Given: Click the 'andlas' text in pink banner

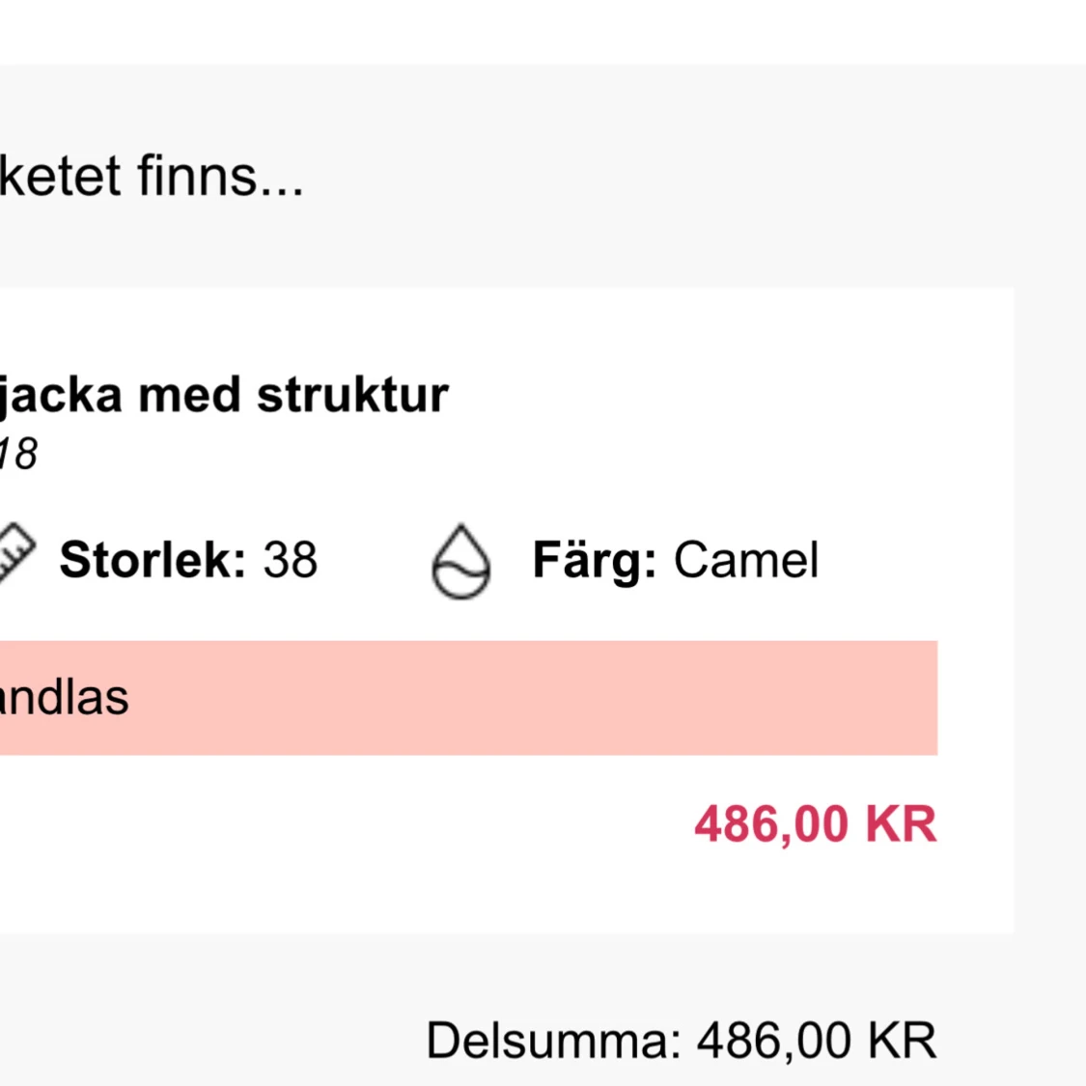Looking at the screenshot, I should 64,697.
